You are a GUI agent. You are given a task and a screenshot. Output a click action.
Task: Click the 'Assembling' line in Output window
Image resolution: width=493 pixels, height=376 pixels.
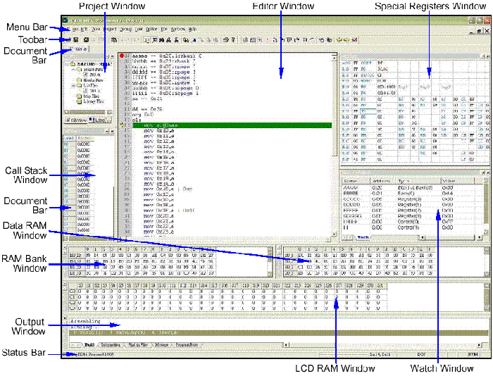85,321
